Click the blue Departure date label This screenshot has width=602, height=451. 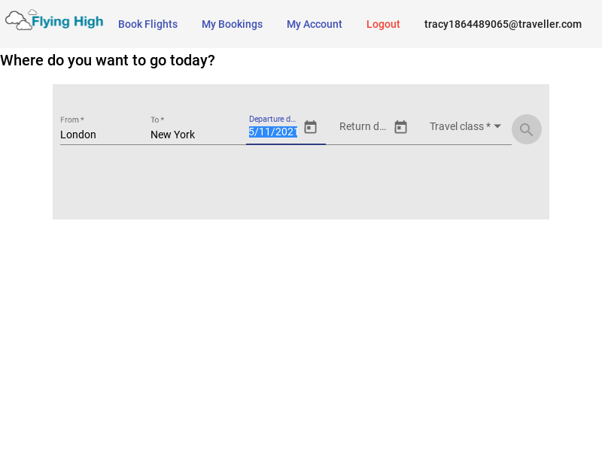[272, 119]
